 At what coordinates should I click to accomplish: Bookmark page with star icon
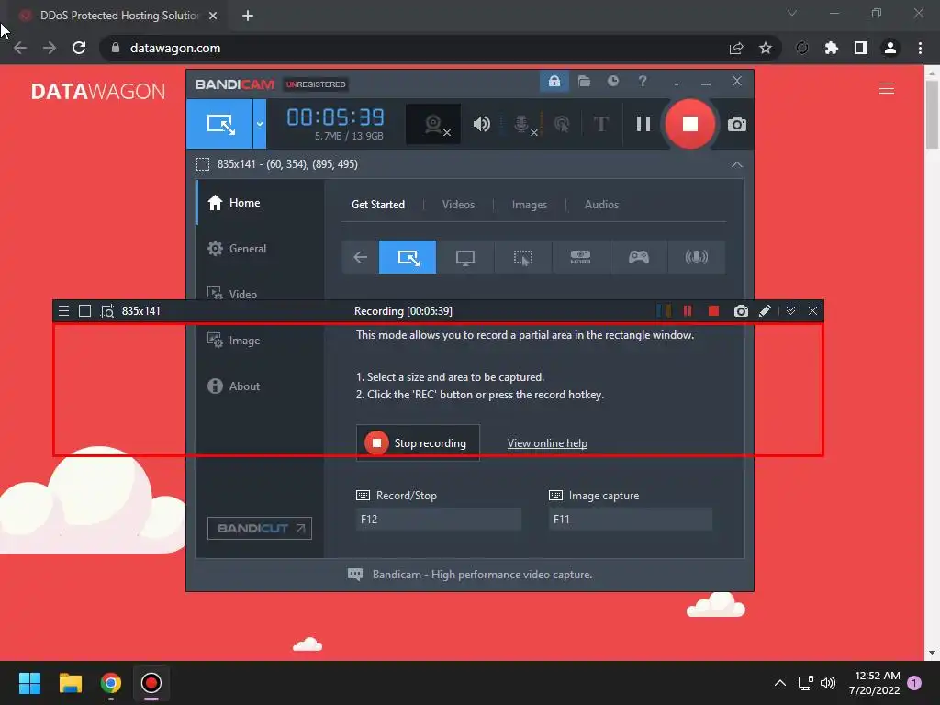[x=766, y=48]
